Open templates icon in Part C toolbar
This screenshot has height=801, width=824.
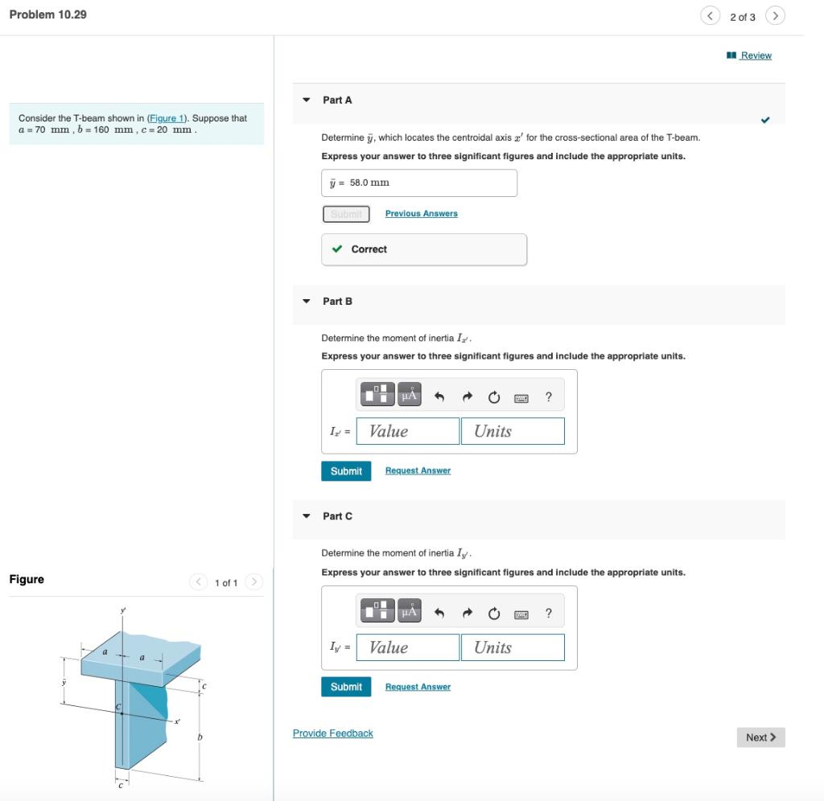pyautogui.click(x=377, y=610)
